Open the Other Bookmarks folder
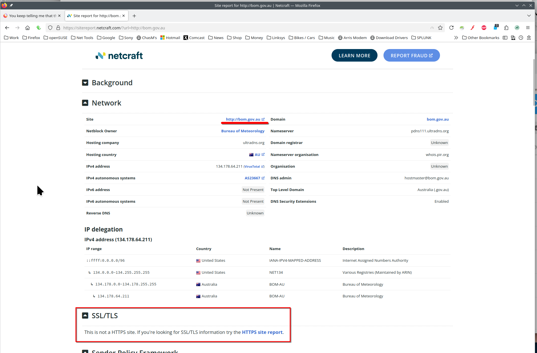The image size is (537, 353). [x=481, y=38]
